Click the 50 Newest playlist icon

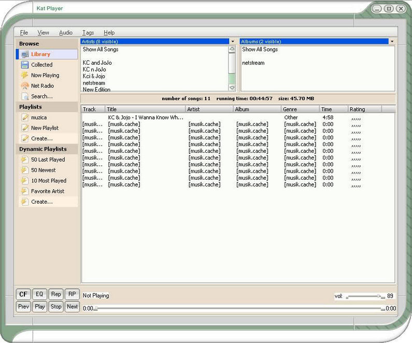click(24, 170)
